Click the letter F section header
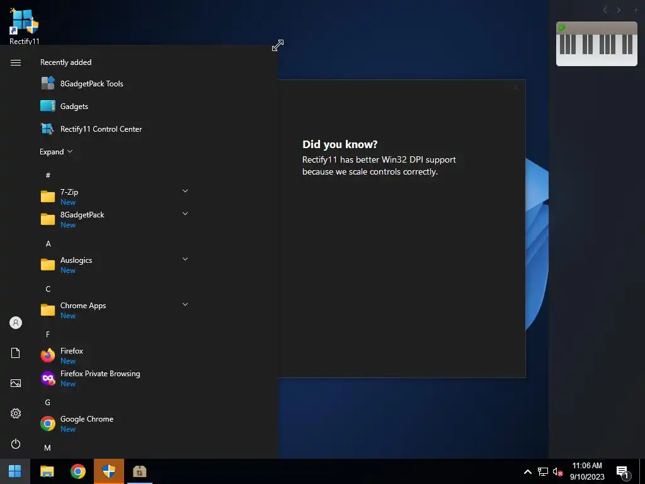645x484 pixels. pyautogui.click(x=48, y=334)
